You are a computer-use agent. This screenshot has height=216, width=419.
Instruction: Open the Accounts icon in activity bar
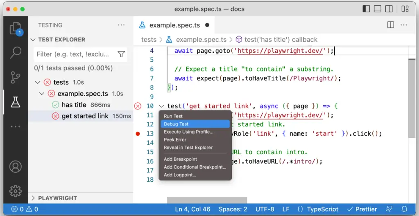16,167
